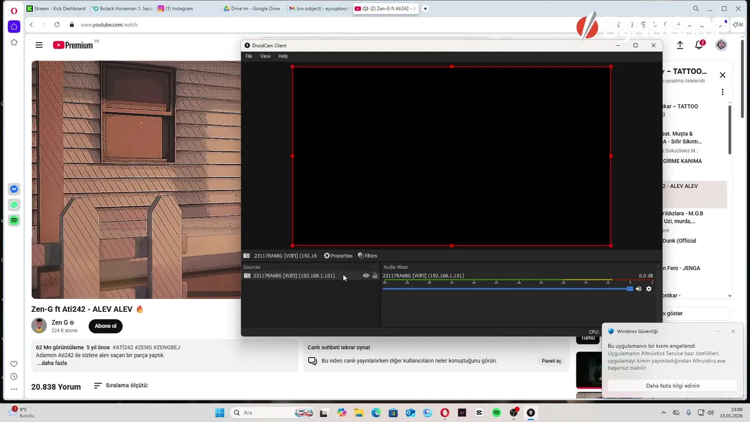750x422 pixels.
Task: Open live chat with Paneli aç
Action: pyautogui.click(x=551, y=361)
